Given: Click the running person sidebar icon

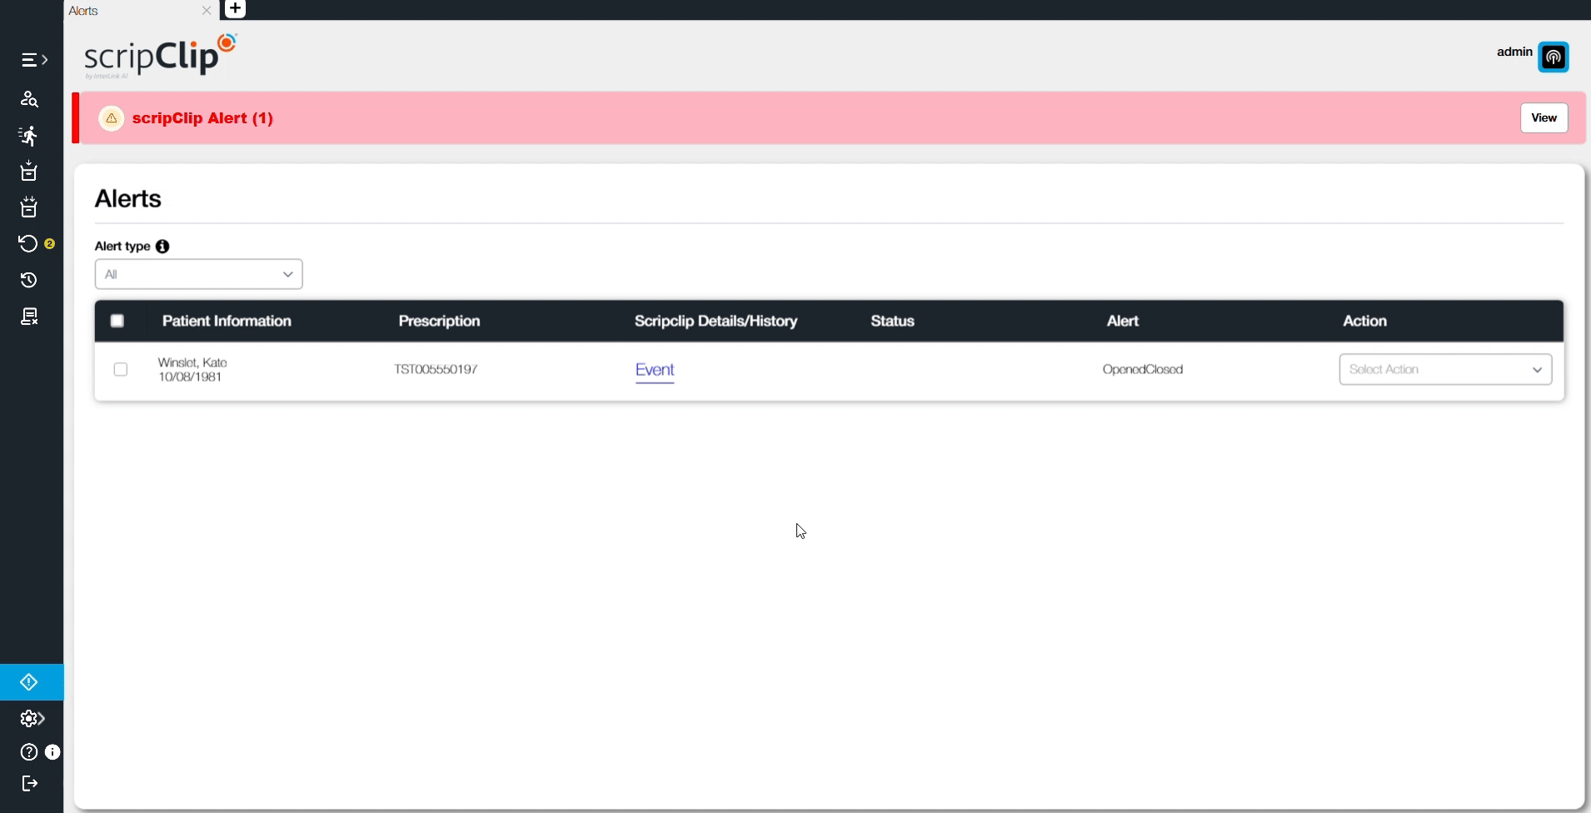Looking at the screenshot, I should click(29, 136).
